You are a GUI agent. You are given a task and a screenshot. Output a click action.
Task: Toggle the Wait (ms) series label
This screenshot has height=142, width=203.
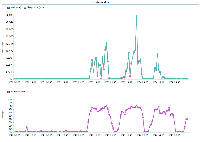(16, 7)
